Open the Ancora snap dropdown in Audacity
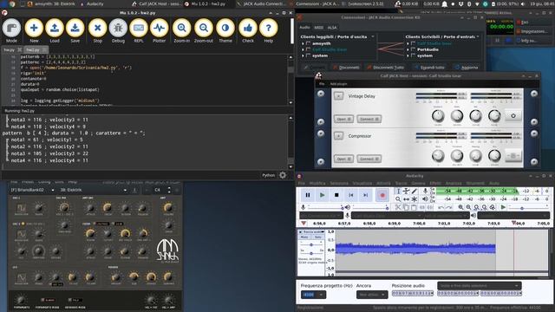 tap(372, 295)
